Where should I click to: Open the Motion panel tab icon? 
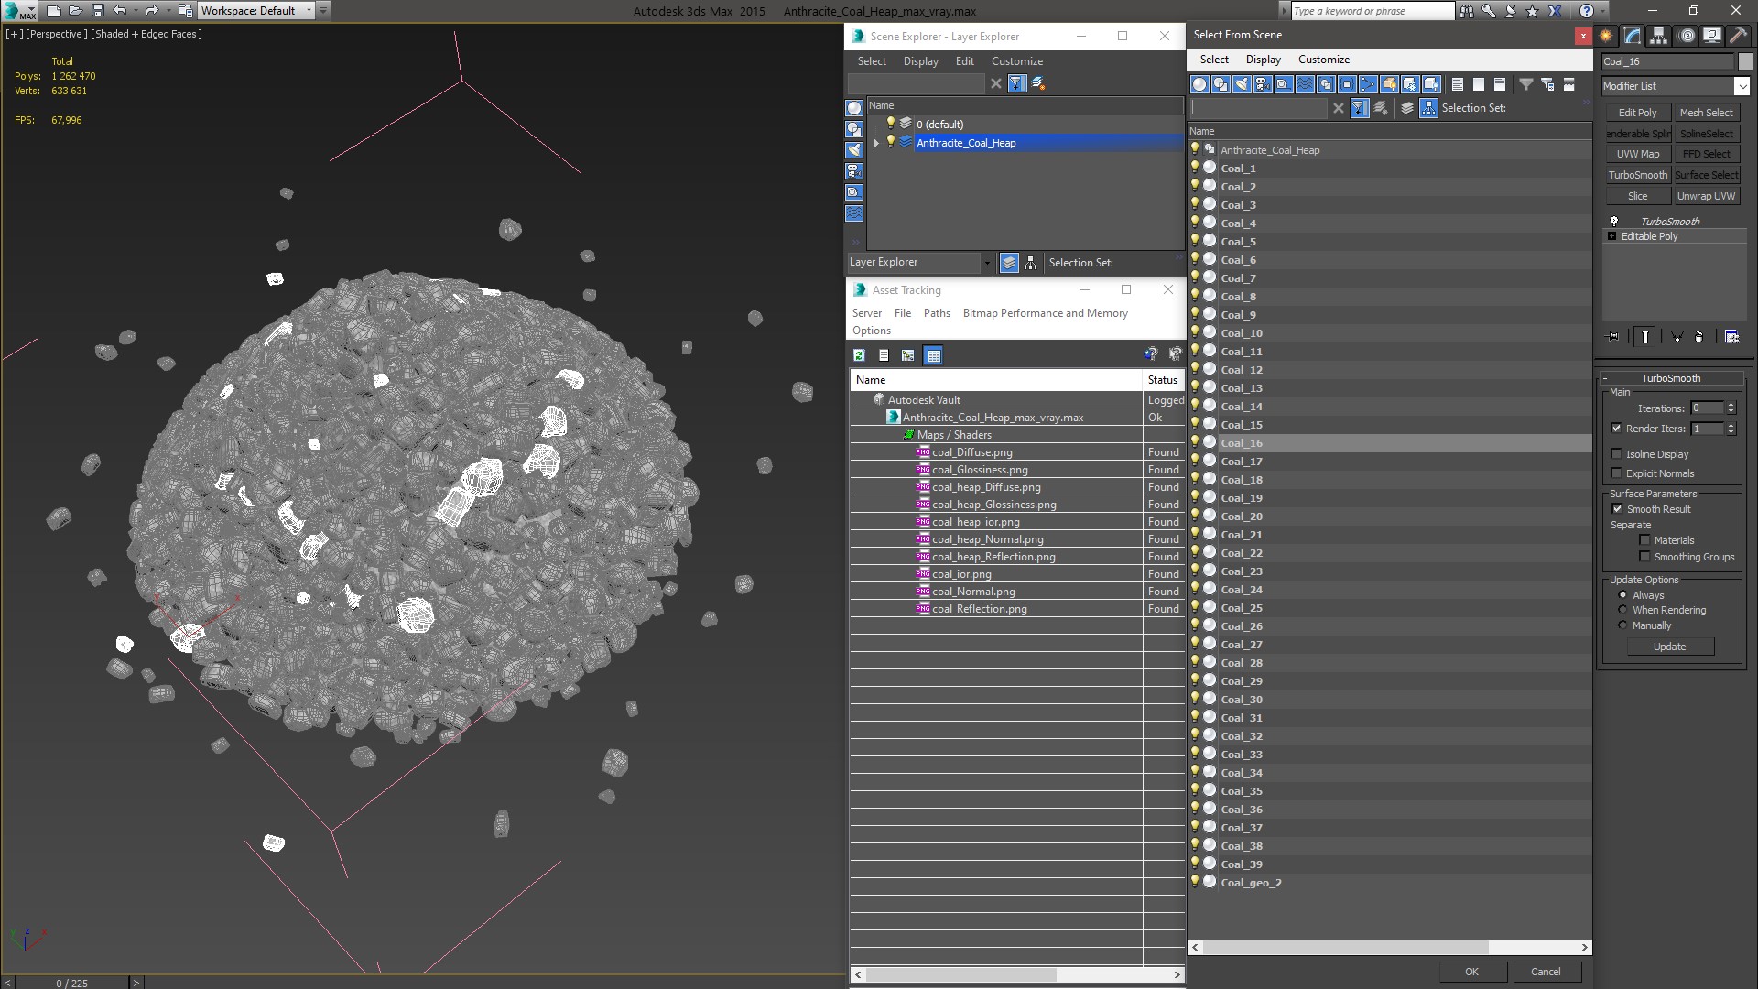[x=1687, y=36]
